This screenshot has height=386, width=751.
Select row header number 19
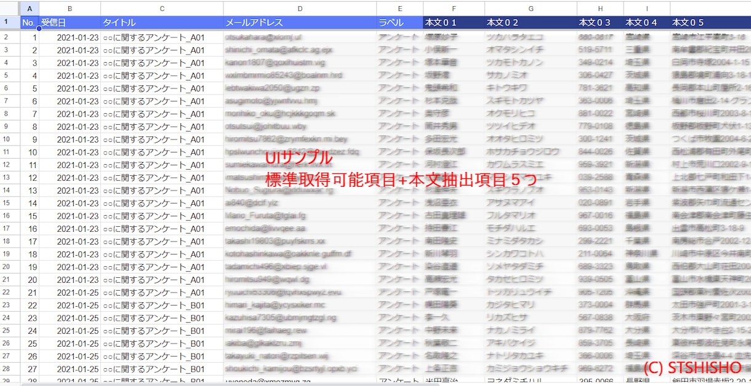[x=10, y=254]
